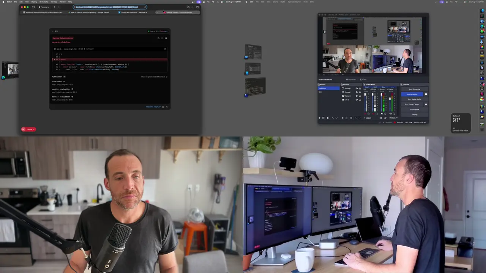This screenshot has width=486, height=273.
Task: Hide the Display1 source
Action: [x=357, y=92]
